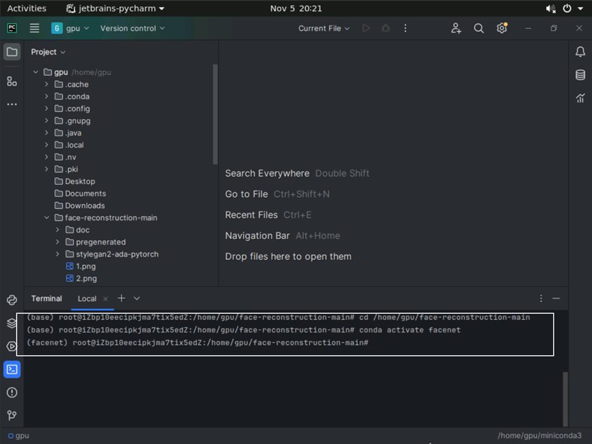Open Search Everywhere magnifier
Viewport: 592px width, 444px height.
click(479, 28)
